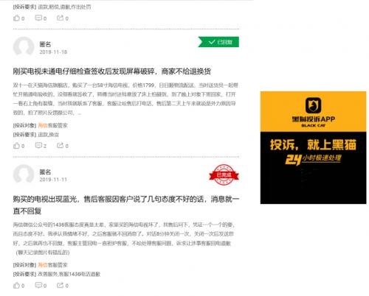Click the green 已回复 status badge
Viewport: 369px width, 296px height.
[218, 42]
